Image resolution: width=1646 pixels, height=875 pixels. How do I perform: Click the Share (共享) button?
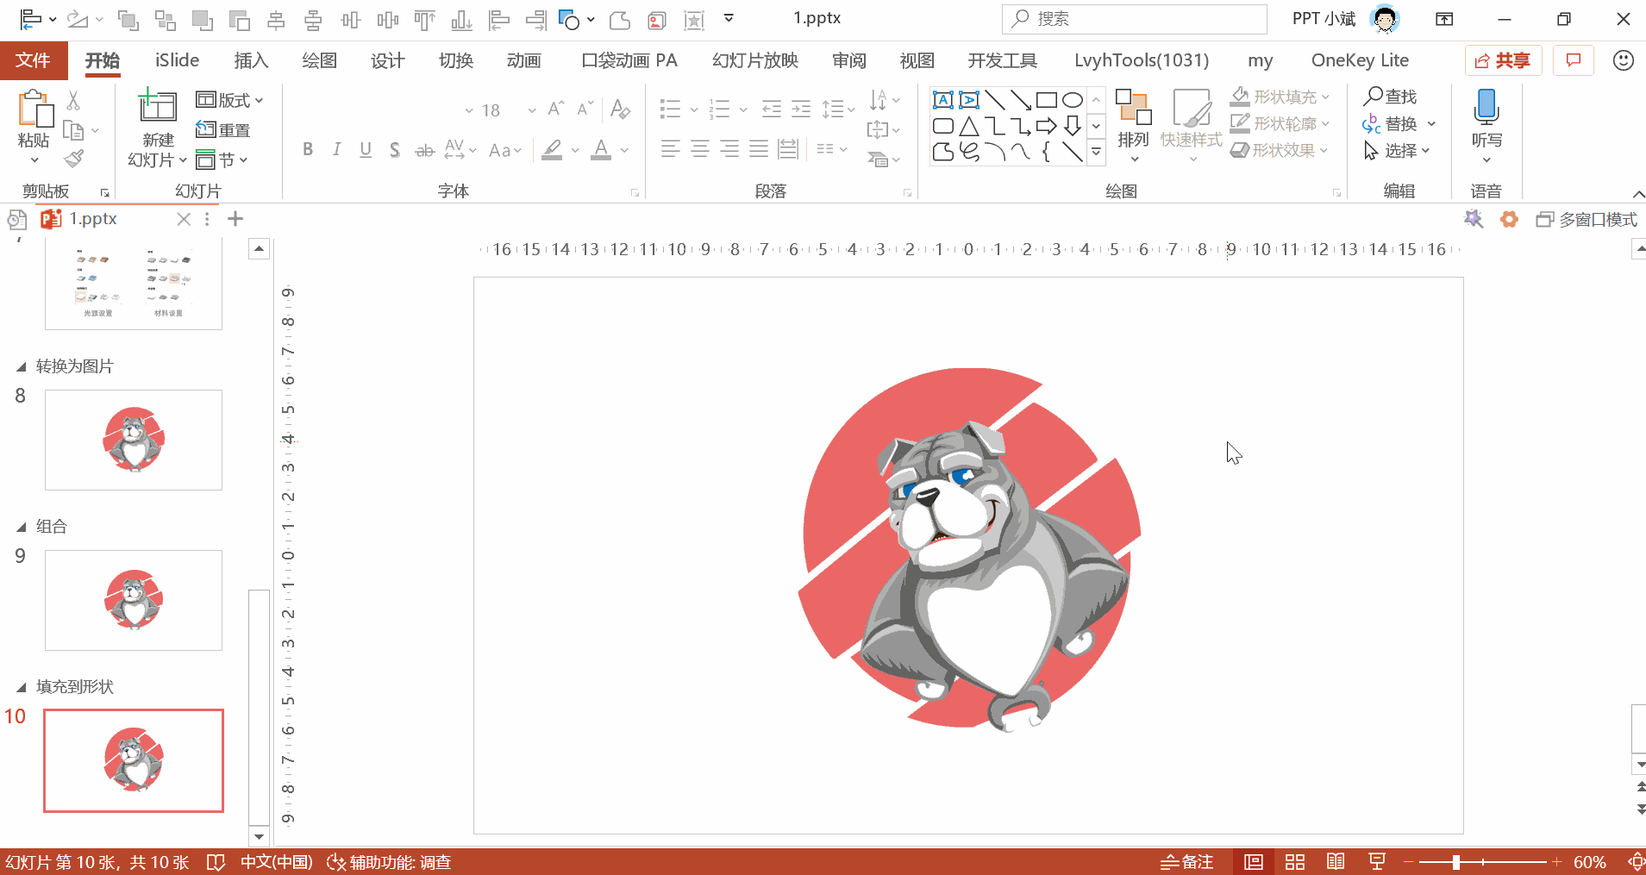point(1503,60)
